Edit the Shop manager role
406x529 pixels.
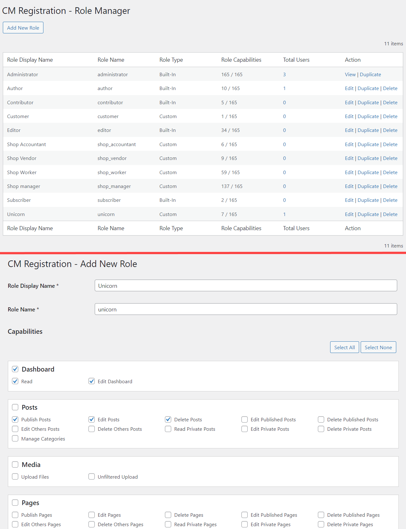click(x=349, y=186)
